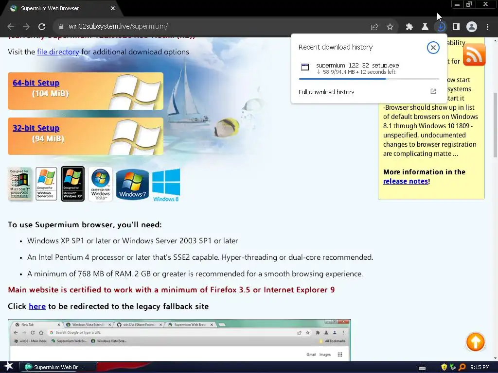
Task: Follow the 'here' legacy fallback link
Action: (37, 306)
